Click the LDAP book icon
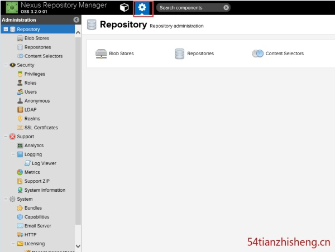The width and height of the screenshot is (335, 252). pos(20,110)
